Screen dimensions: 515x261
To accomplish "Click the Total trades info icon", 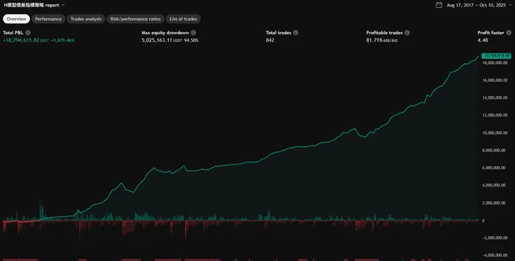I will (296, 33).
